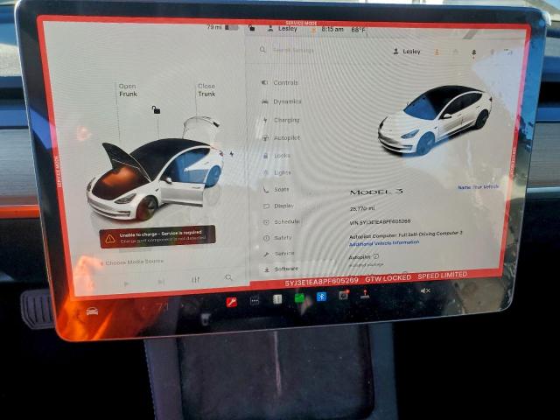Open the Dynamics settings menu
Viewport: 560px width, 420px height.
[x=282, y=101]
